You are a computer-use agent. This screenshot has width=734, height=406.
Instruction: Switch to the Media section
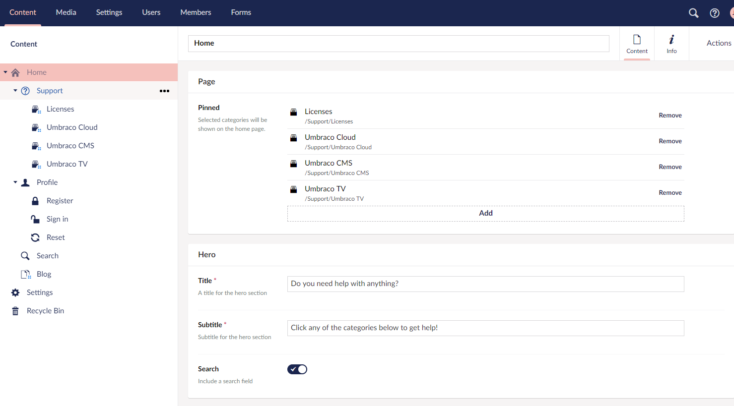[66, 12]
